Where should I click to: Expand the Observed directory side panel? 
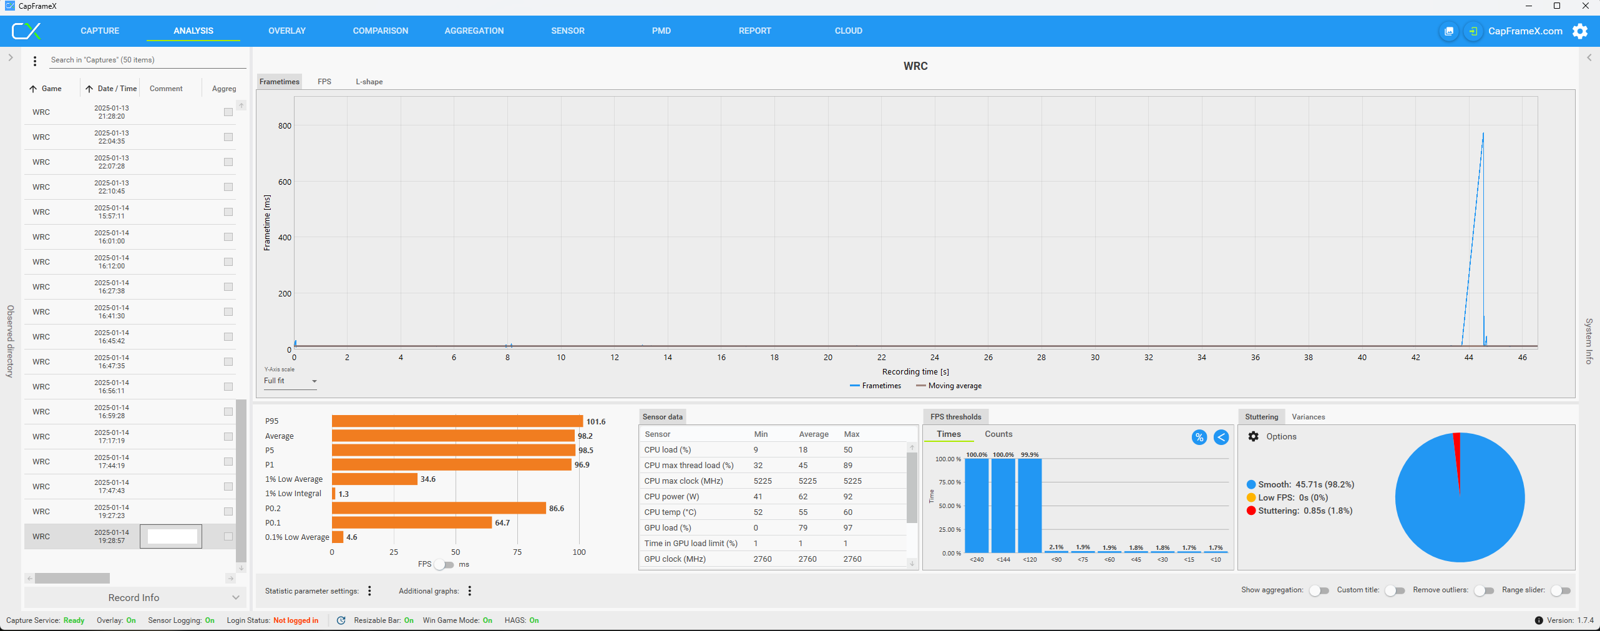pyautogui.click(x=11, y=57)
